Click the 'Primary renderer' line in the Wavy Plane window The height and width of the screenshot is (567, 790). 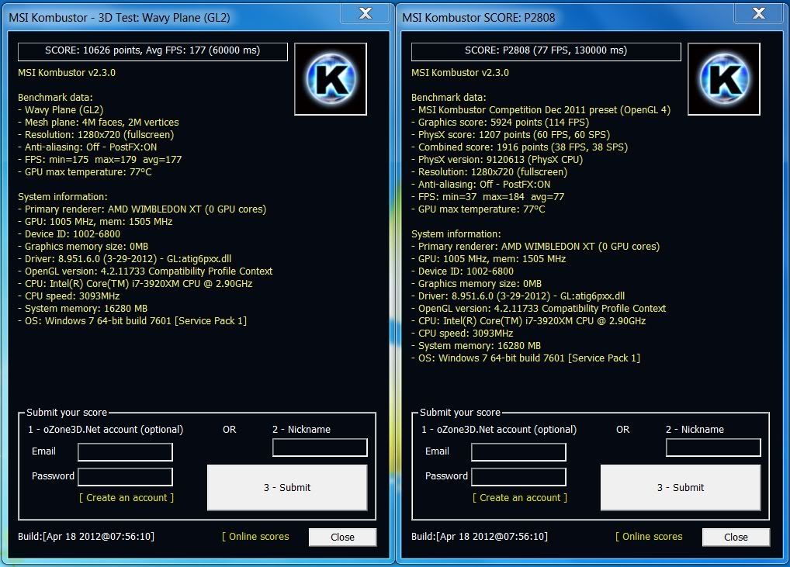142,209
